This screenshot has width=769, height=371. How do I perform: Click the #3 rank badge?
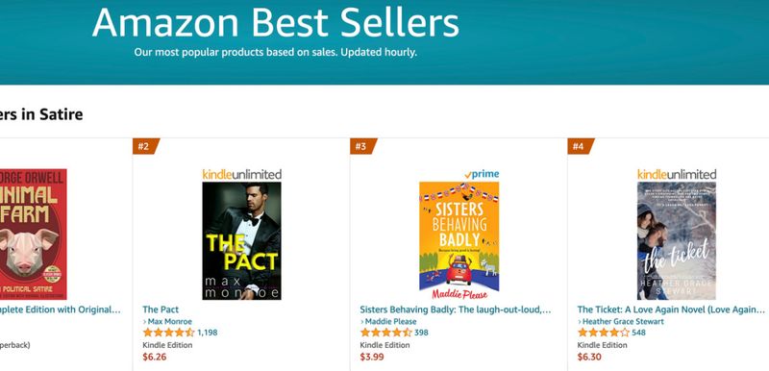362,146
